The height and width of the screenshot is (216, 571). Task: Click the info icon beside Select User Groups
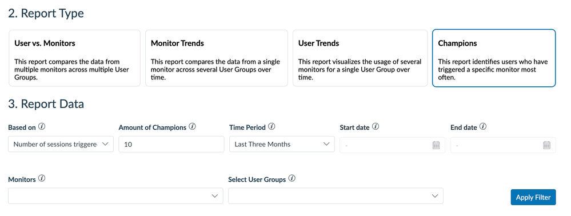pyautogui.click(x=292, y=179)
